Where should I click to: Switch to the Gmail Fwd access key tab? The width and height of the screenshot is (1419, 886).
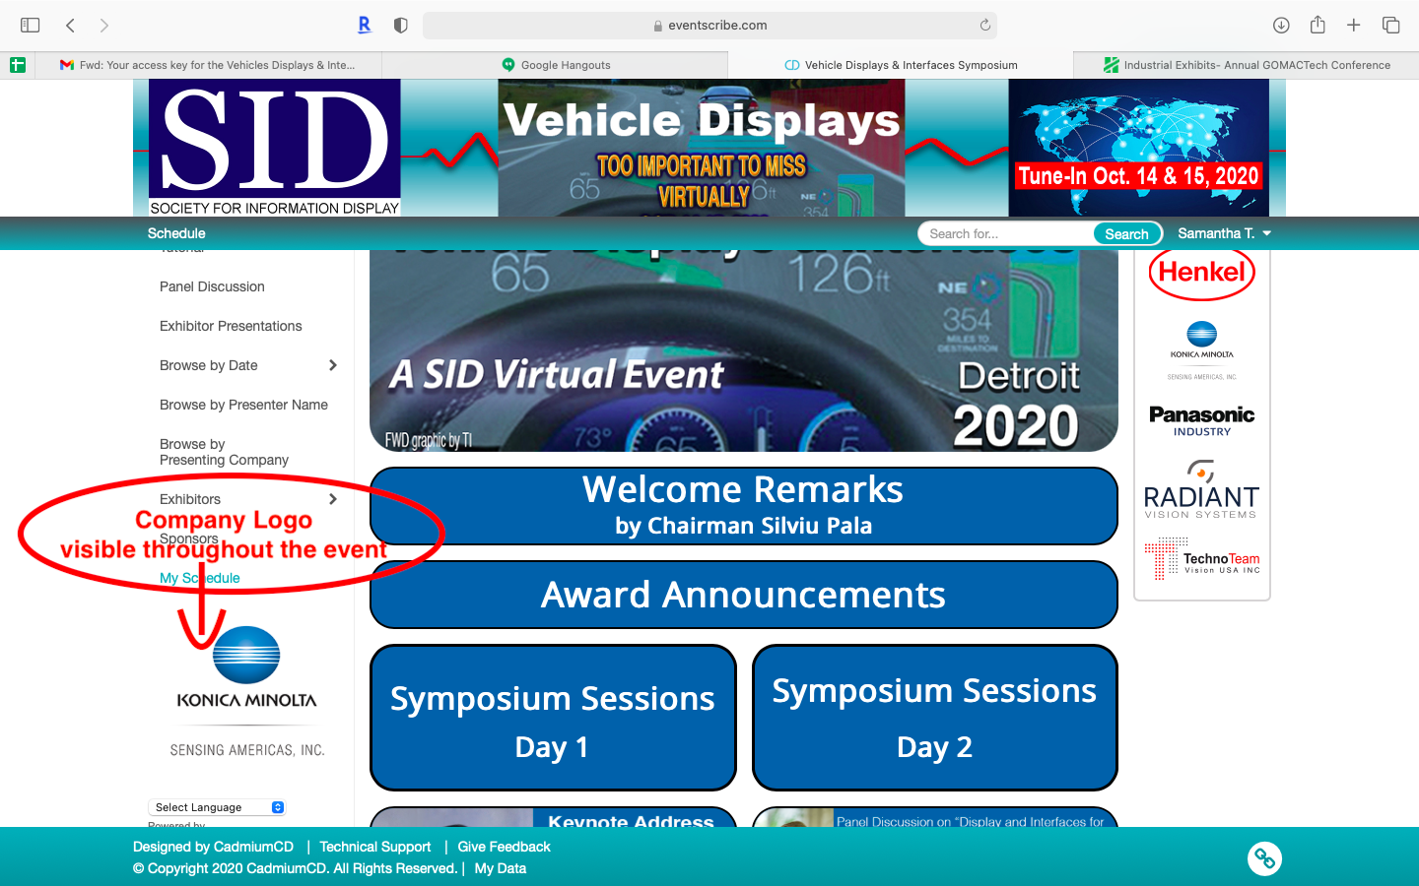tap(208, 65)
